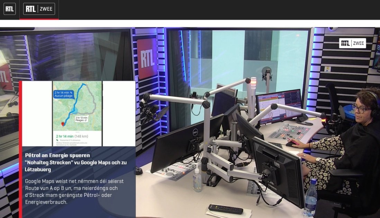
Task: Click the paragraph starting "Google Maps weist net nëmmen"
Action: tap(74, 192)
